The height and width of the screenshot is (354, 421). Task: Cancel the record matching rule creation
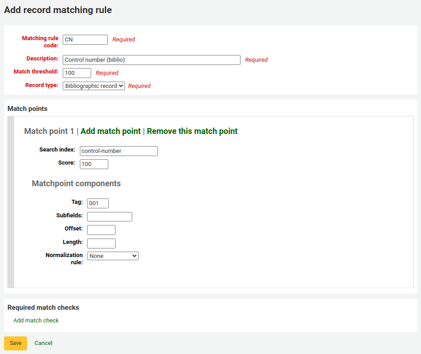tap(43, 343)
